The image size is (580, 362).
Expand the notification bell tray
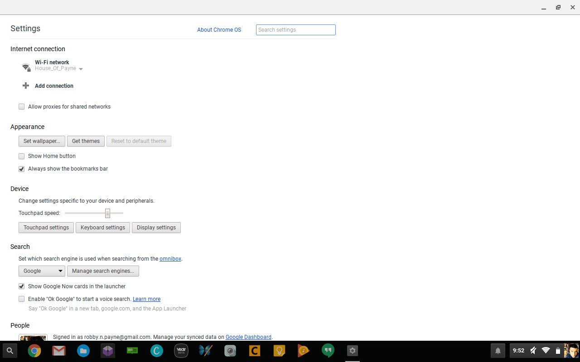point(498,351)
